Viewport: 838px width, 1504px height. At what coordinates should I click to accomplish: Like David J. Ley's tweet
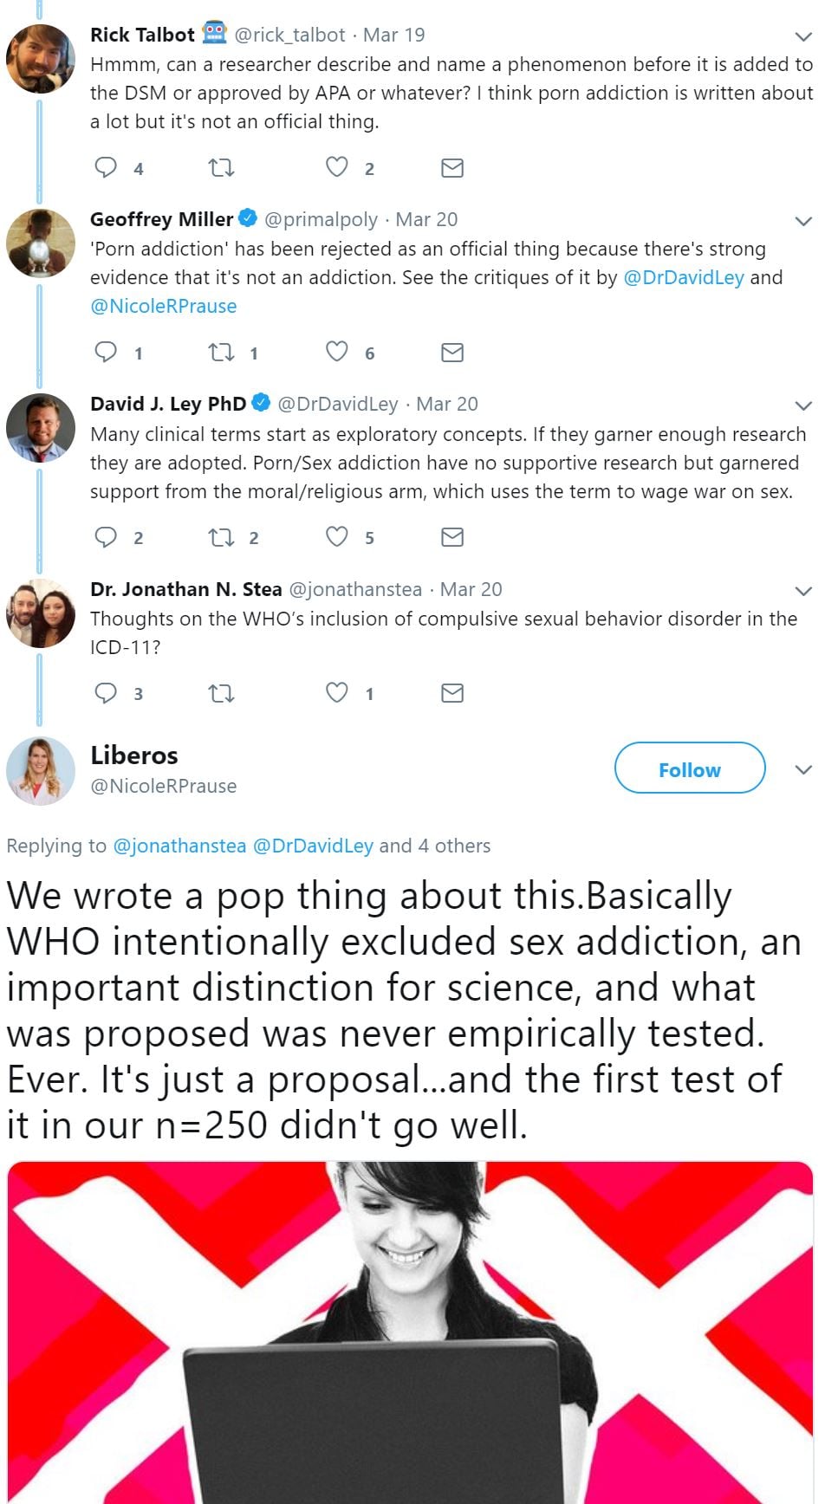point(336,537)
